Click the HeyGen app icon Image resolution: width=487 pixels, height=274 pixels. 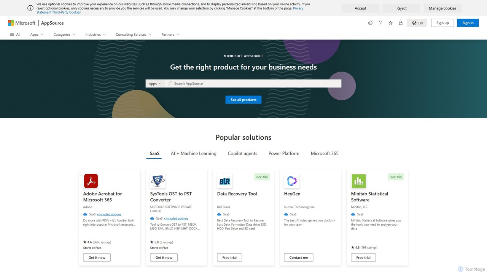pyautogui.click(x=291, y=181)
